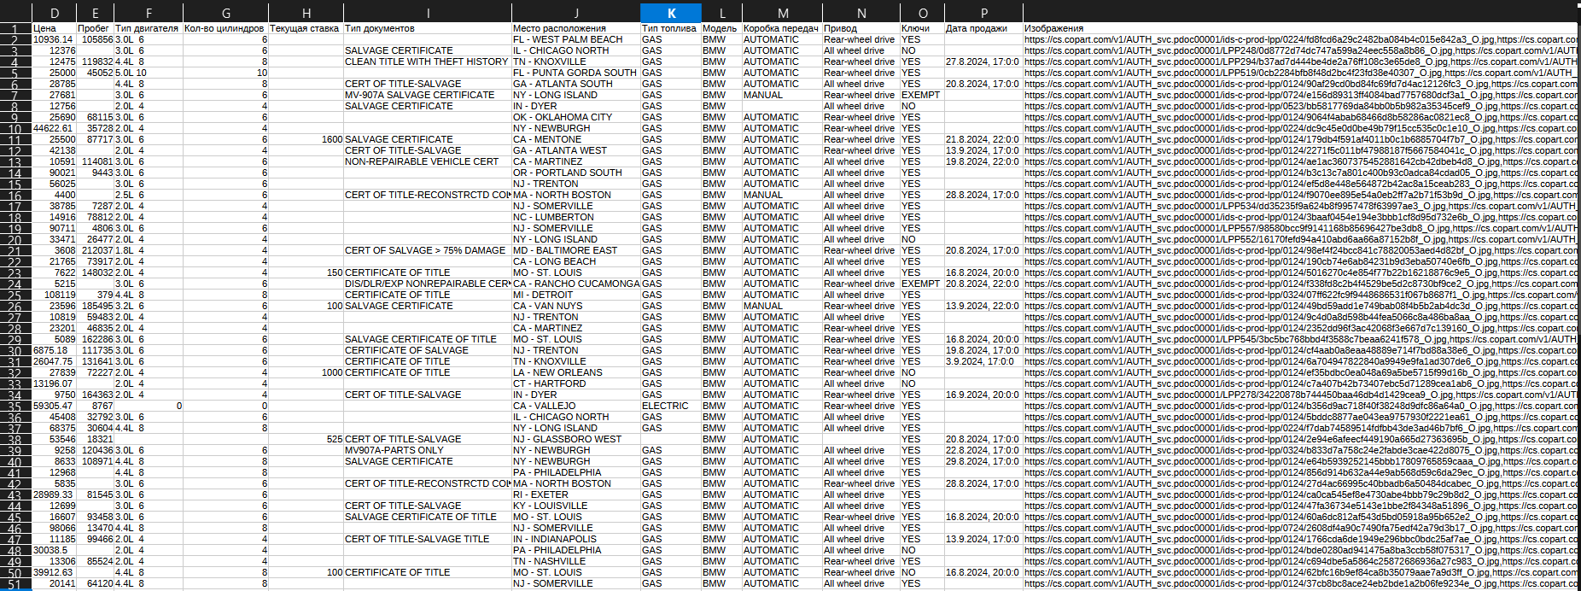This screenshot has height=591, width=1581.
Task: Click the 'Ключи' header cell
Action: point(922,28)
